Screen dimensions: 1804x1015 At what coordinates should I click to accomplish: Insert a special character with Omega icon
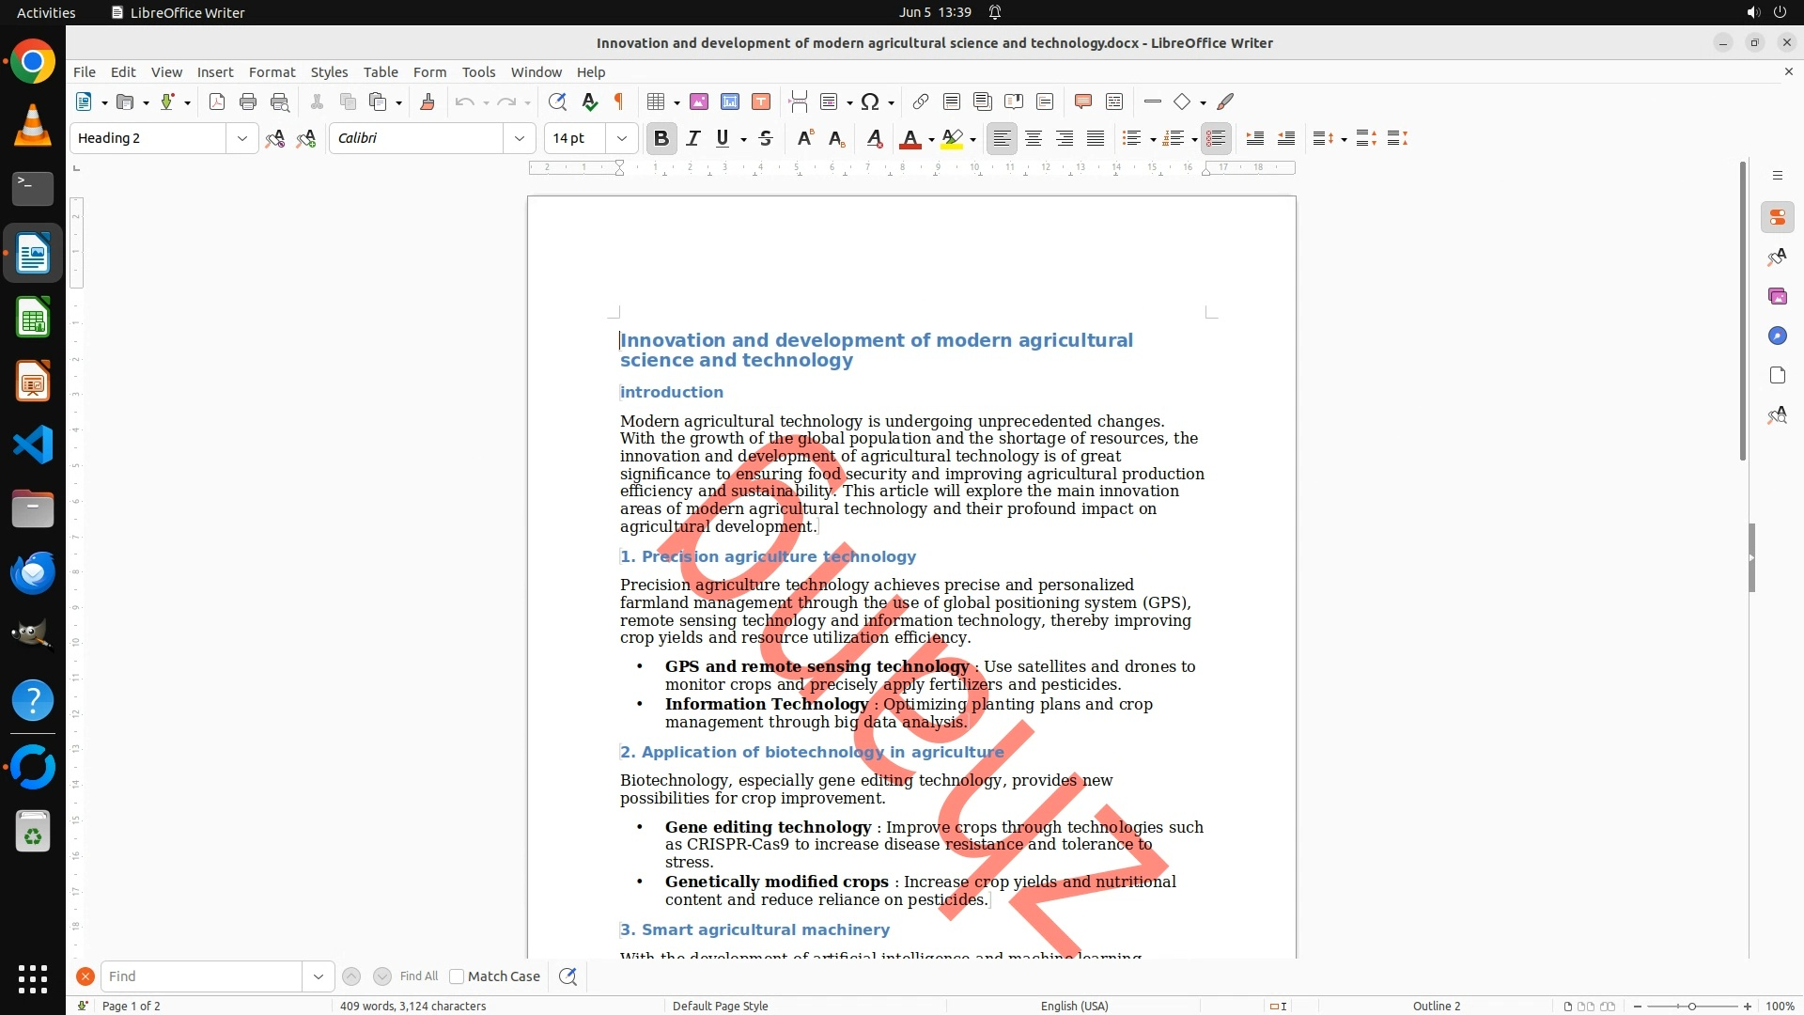pyautogui.click(x=870, y=101)
